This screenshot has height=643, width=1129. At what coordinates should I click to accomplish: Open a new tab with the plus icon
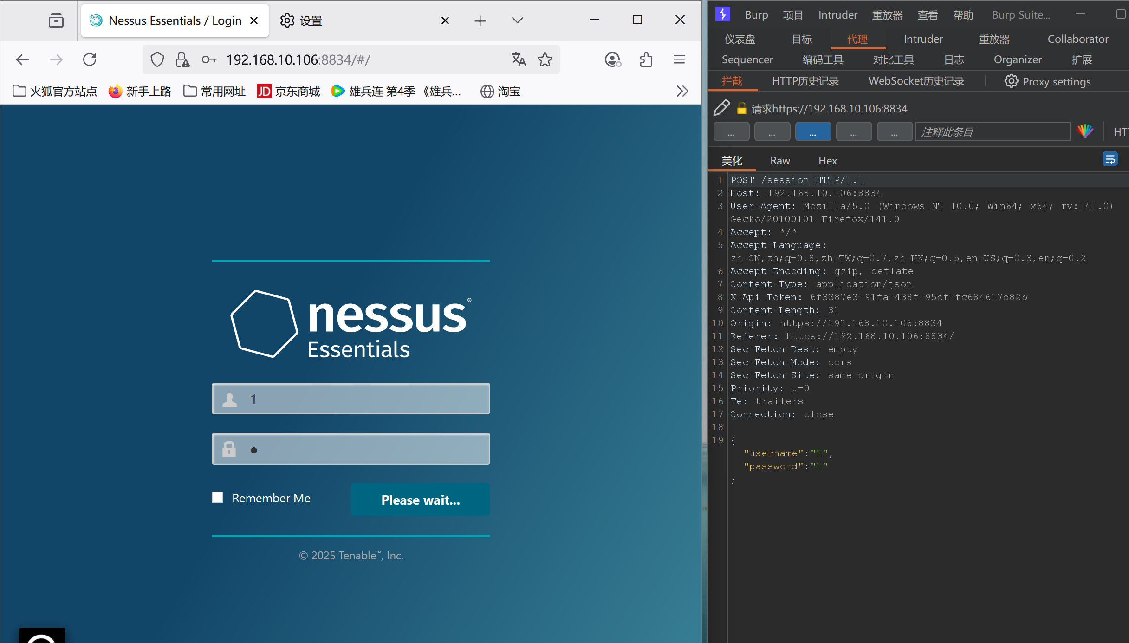point(480,20)
